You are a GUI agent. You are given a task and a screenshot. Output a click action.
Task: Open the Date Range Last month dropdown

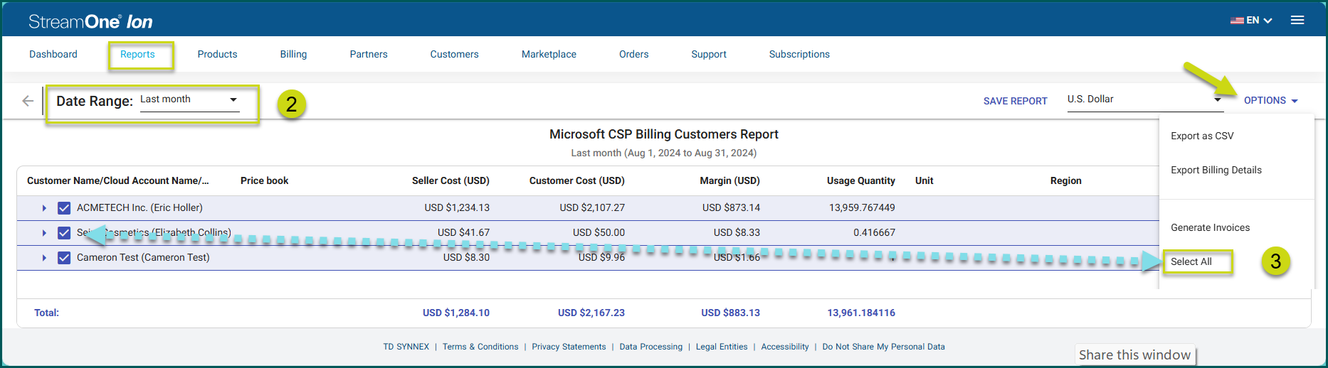click(x=189, y=99)
